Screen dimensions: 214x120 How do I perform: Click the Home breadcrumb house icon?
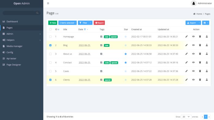194,14
